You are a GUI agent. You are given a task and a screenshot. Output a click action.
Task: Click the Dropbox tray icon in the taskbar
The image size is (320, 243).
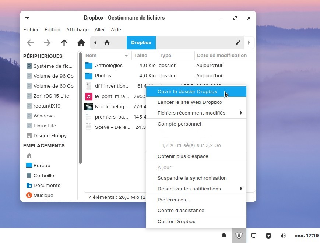239,236
